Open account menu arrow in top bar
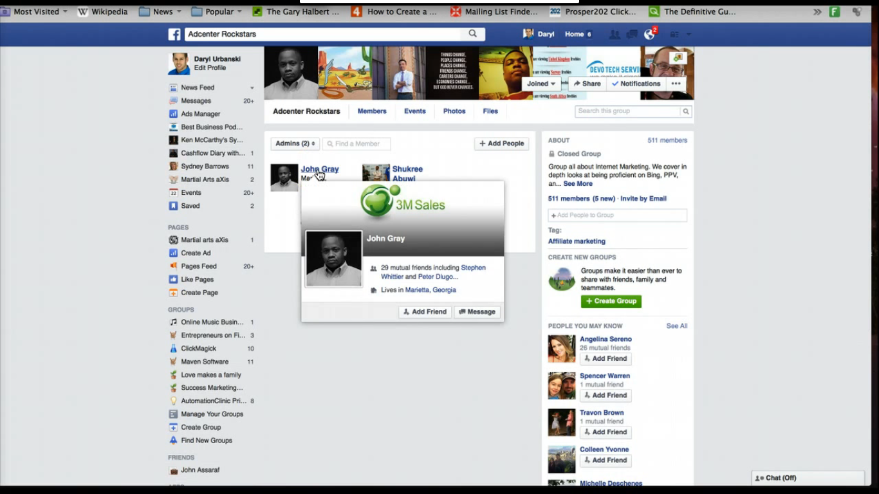 (x=689, y=35)
